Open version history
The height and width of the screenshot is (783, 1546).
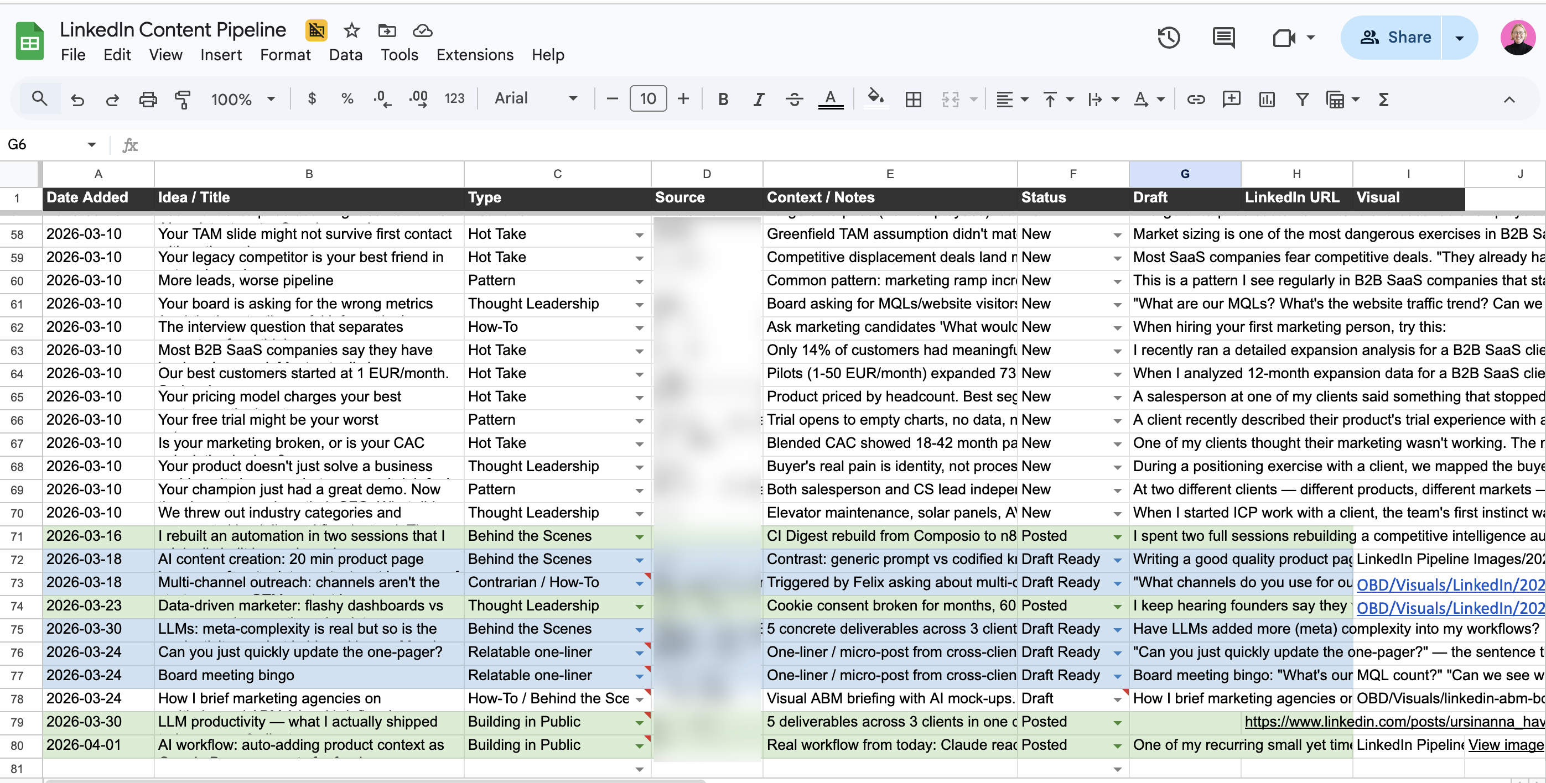tap(1168, 37)
